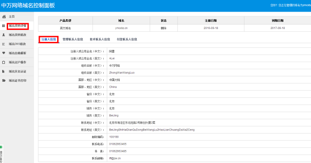Click the home icon beside 主页

click(4, 16)
